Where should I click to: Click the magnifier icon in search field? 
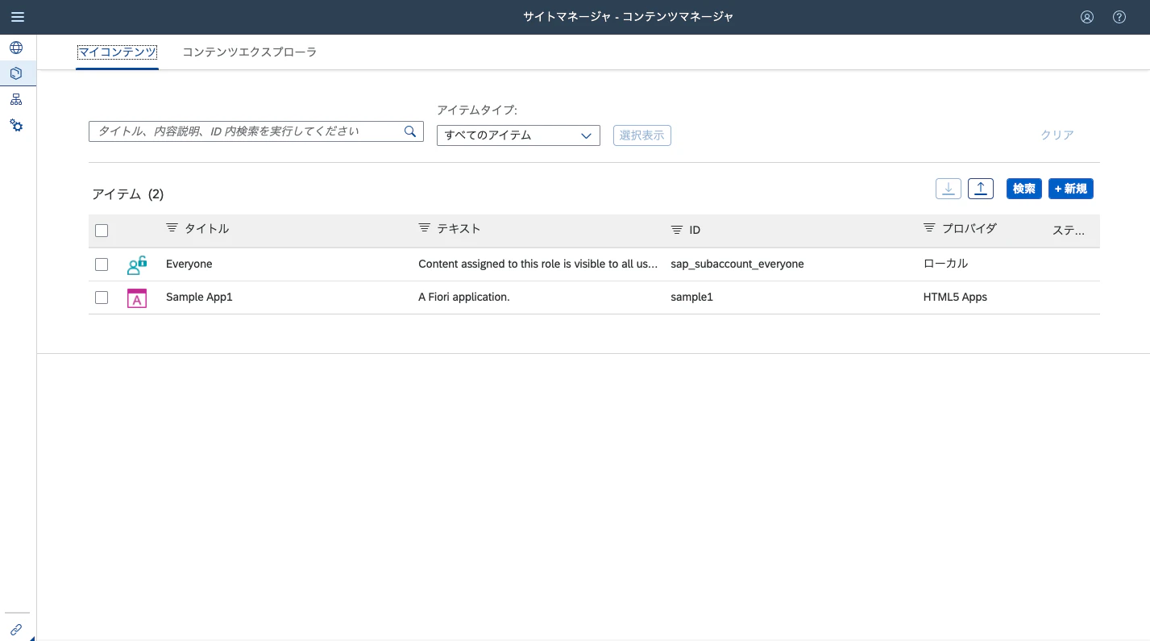[x=410, y=131]
